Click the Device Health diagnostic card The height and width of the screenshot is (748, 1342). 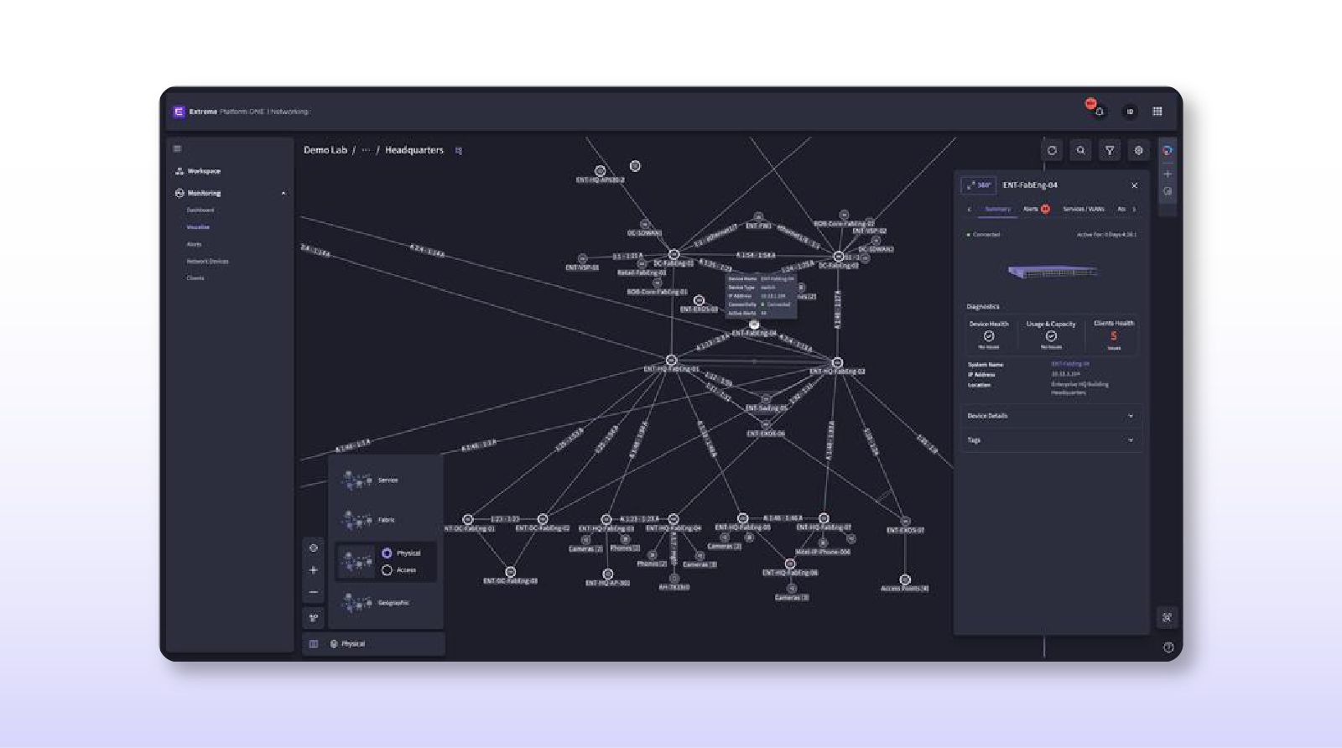(989, 335)
